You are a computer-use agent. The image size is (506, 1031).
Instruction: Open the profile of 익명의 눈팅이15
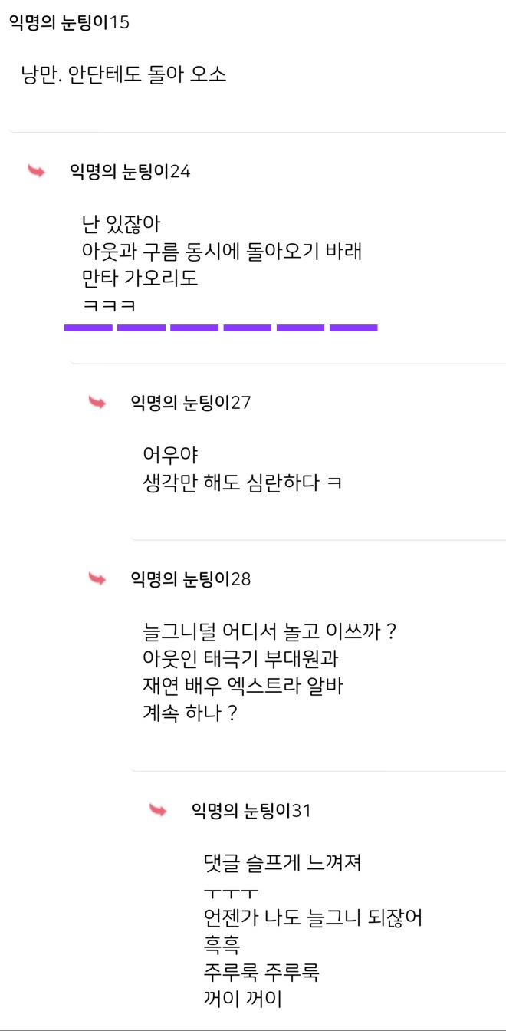click(70, 22)
